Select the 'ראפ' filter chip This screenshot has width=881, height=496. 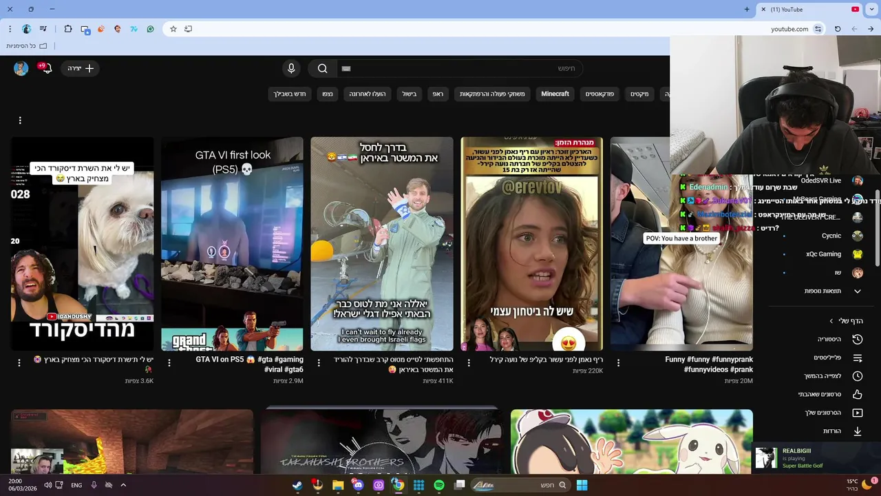point(438,94)
